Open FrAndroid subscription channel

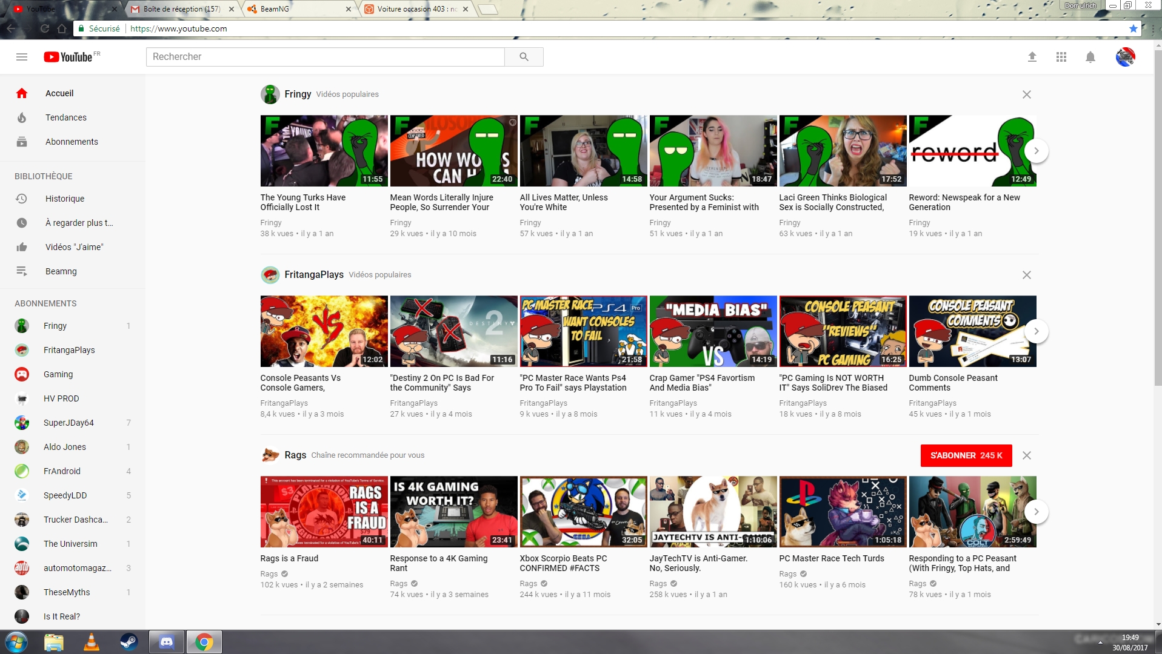click(73, 471)
